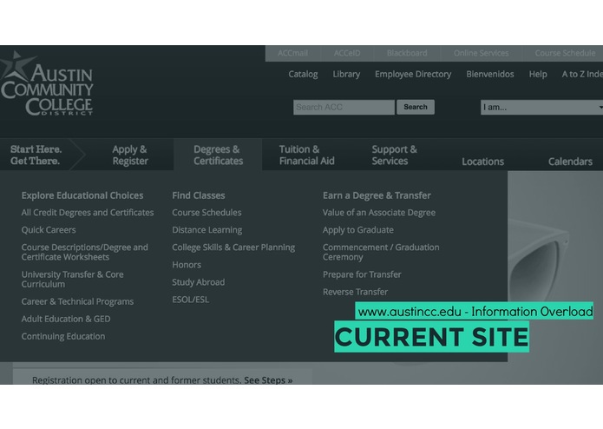Open Course Descriptions/Degree and Certificate Worksheets
Viewport: 603px width, 429px height.
point(85,252)
